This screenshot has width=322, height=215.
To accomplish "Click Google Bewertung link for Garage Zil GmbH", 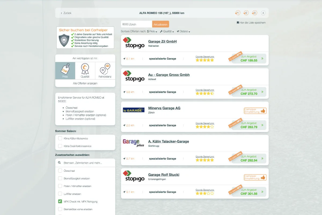I will coord(205,56).
